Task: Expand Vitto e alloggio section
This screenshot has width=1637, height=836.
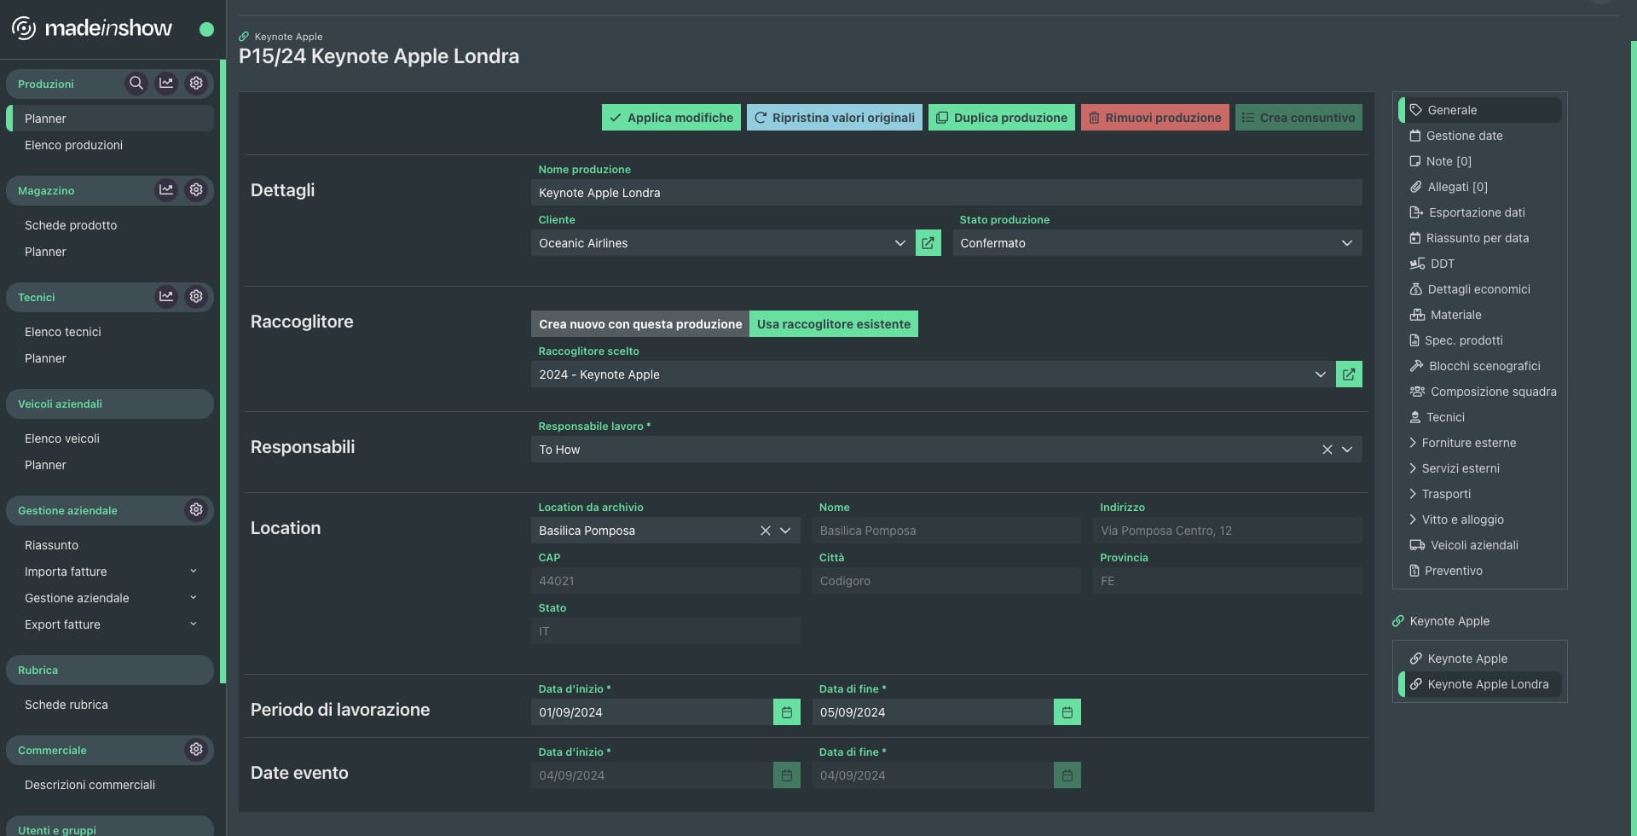Action: click(x=1480, y=520)
